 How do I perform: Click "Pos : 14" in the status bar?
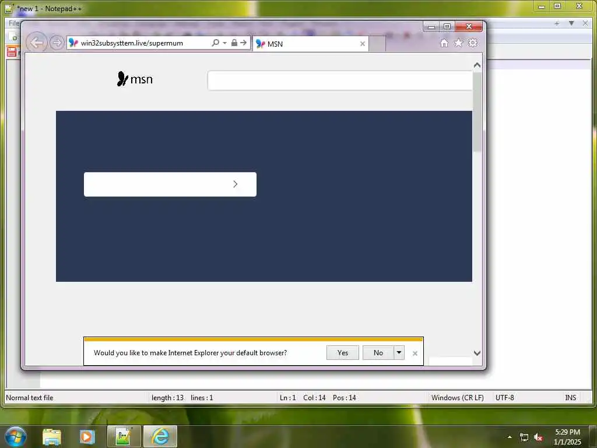point(345,398)
